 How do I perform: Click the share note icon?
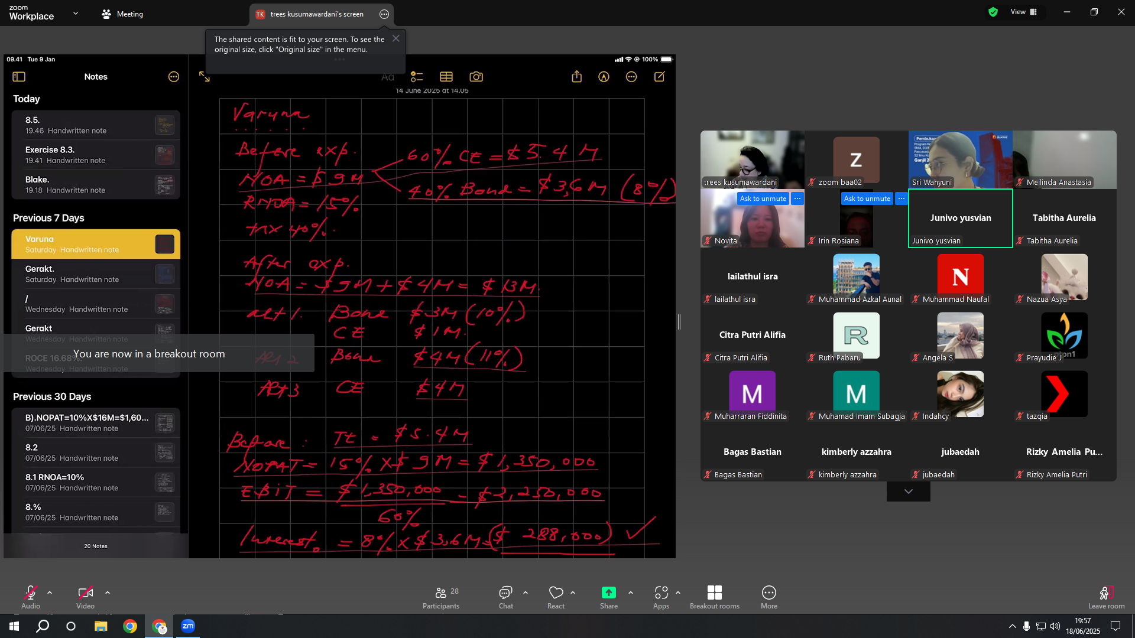(577, 77)
